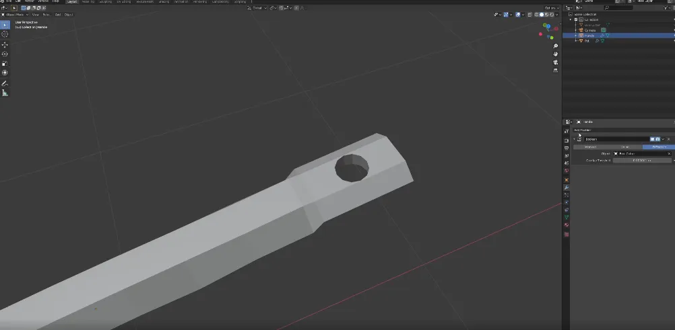
Task: Select the Measure tool
Action: pyautogui.click(x=5, y=93)
